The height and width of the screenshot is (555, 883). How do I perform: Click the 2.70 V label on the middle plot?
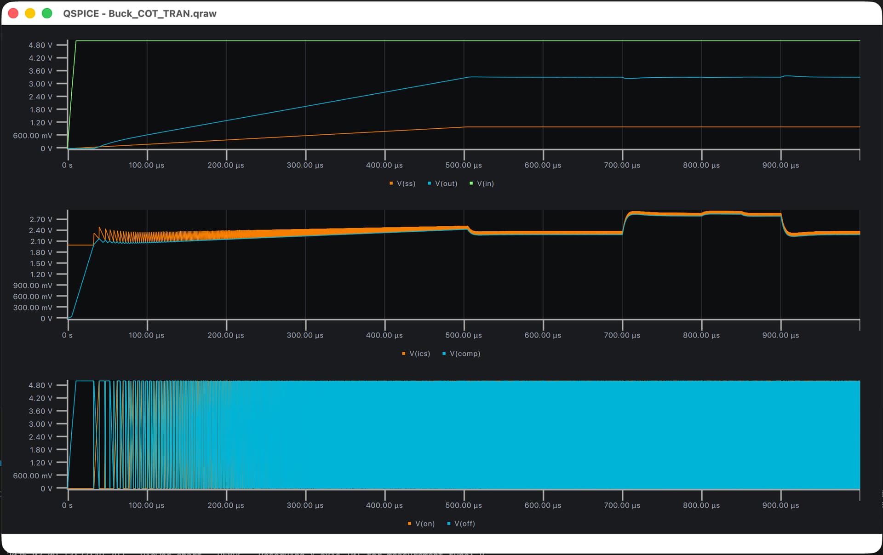coord(41,219)
